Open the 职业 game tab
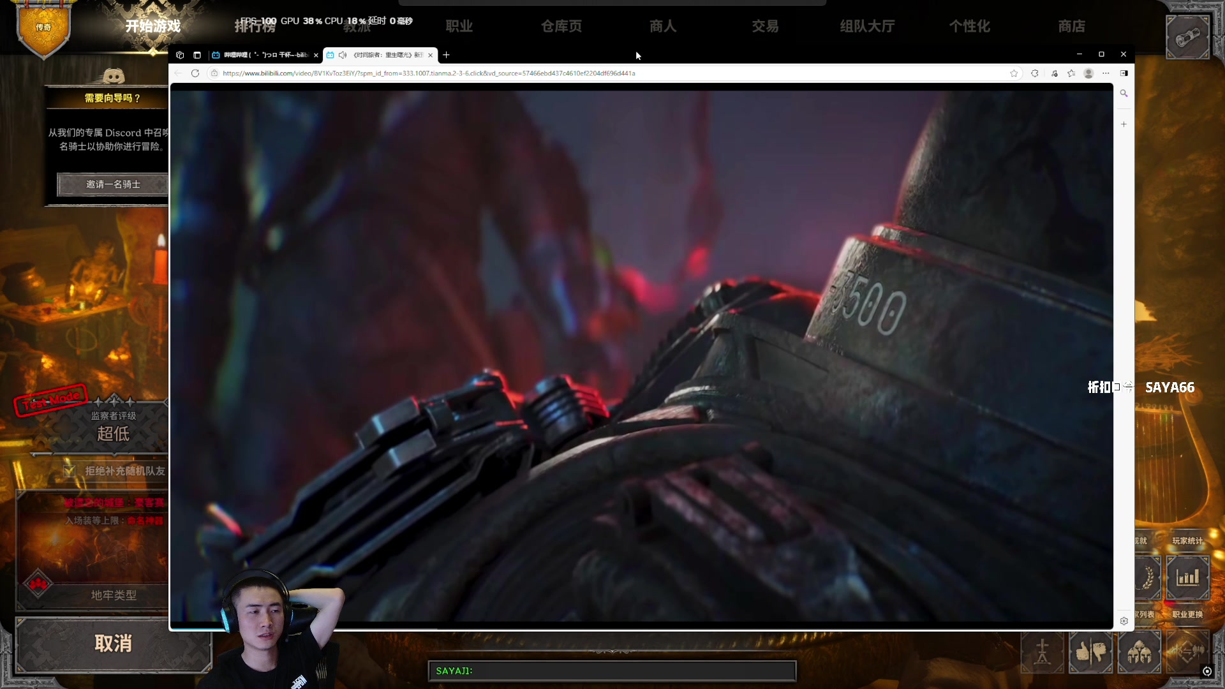 459,26
